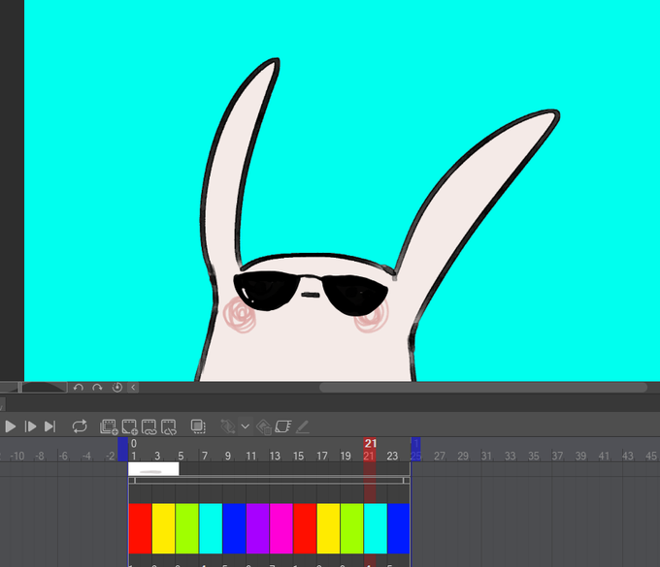
Task: Click the new animation cel icon
Action: [x=129, y=425]
